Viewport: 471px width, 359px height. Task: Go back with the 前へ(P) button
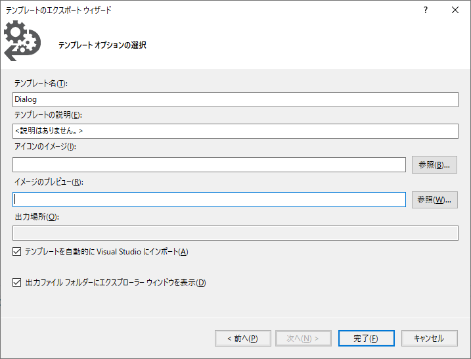click(x=242, y=338)
